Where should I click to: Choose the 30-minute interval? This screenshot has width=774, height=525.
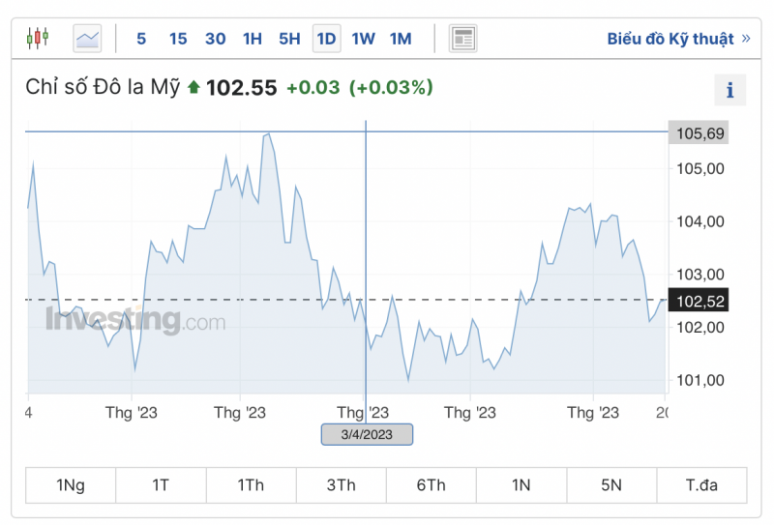(x=216, y=39)
